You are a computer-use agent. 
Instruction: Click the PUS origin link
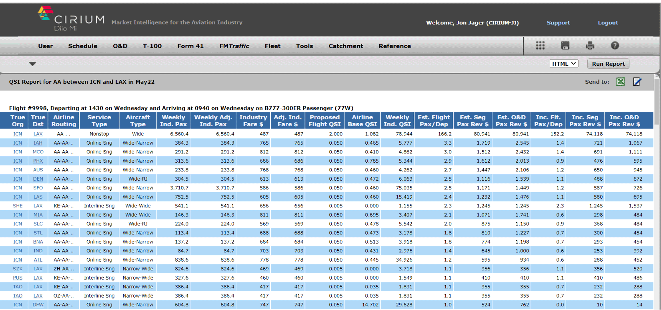click(18, 278)
